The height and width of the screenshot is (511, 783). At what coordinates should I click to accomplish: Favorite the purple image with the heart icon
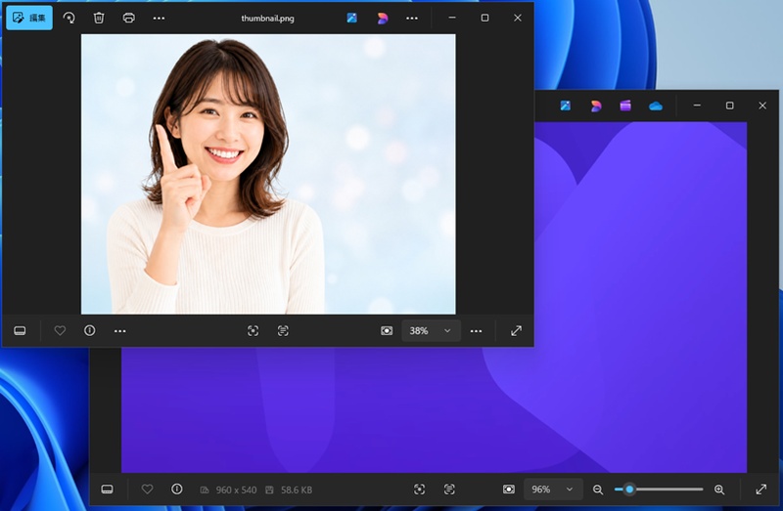[x=148, y=490]
